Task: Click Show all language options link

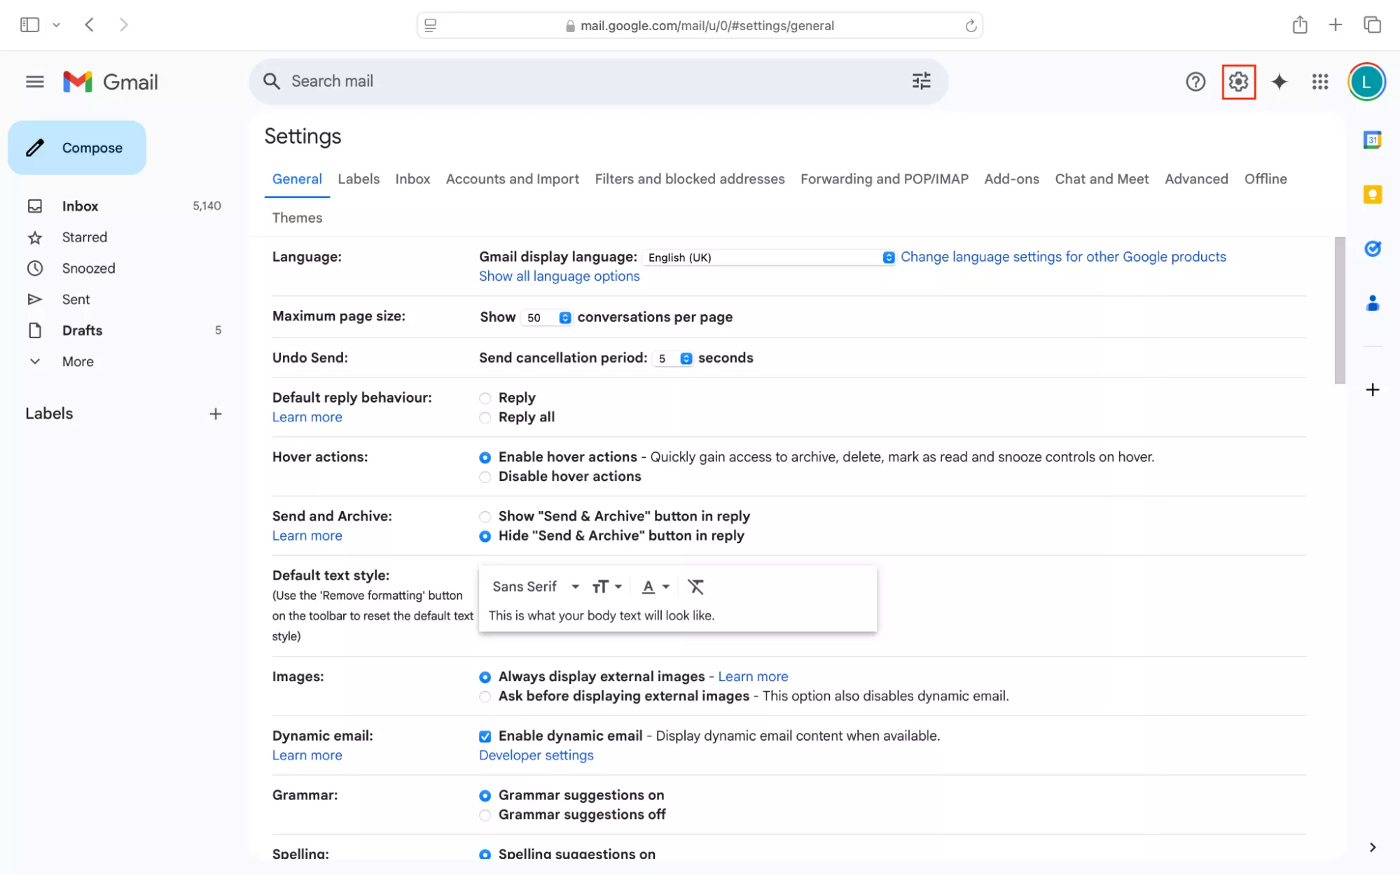Action: (x=559, y=276)
